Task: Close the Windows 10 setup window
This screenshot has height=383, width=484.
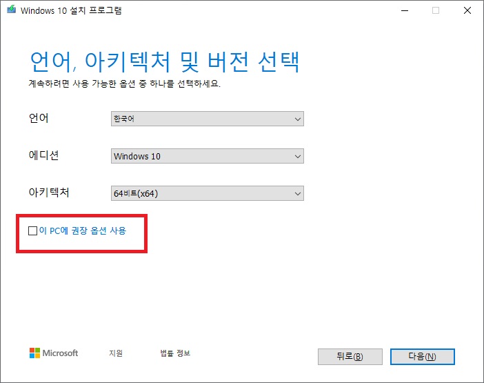Action: [467, 10]
